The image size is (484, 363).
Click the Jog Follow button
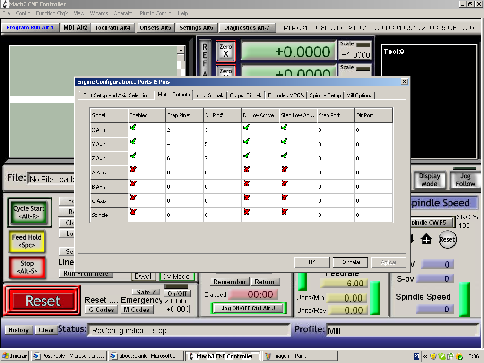[x=465, y=180]
